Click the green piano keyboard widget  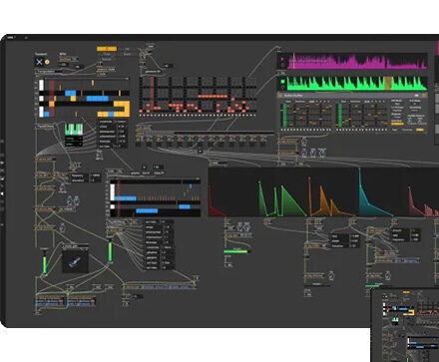(x=74, y=129)
